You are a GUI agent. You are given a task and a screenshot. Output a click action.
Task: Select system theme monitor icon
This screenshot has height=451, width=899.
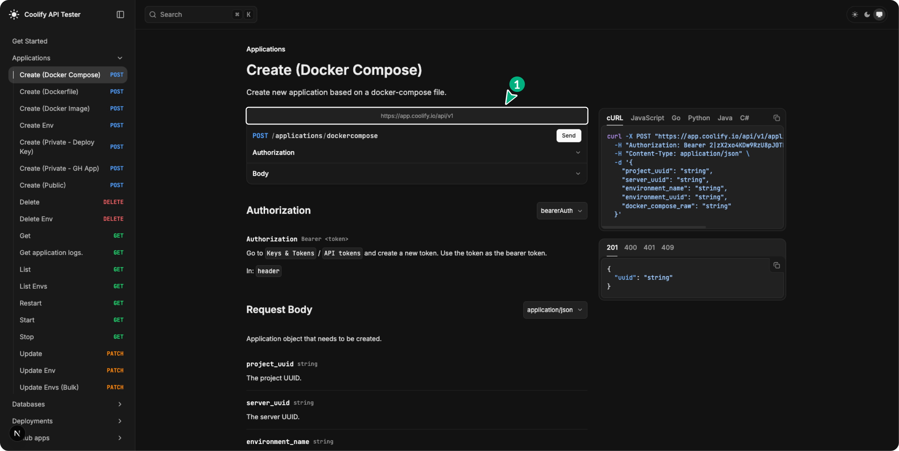(879, 14)
